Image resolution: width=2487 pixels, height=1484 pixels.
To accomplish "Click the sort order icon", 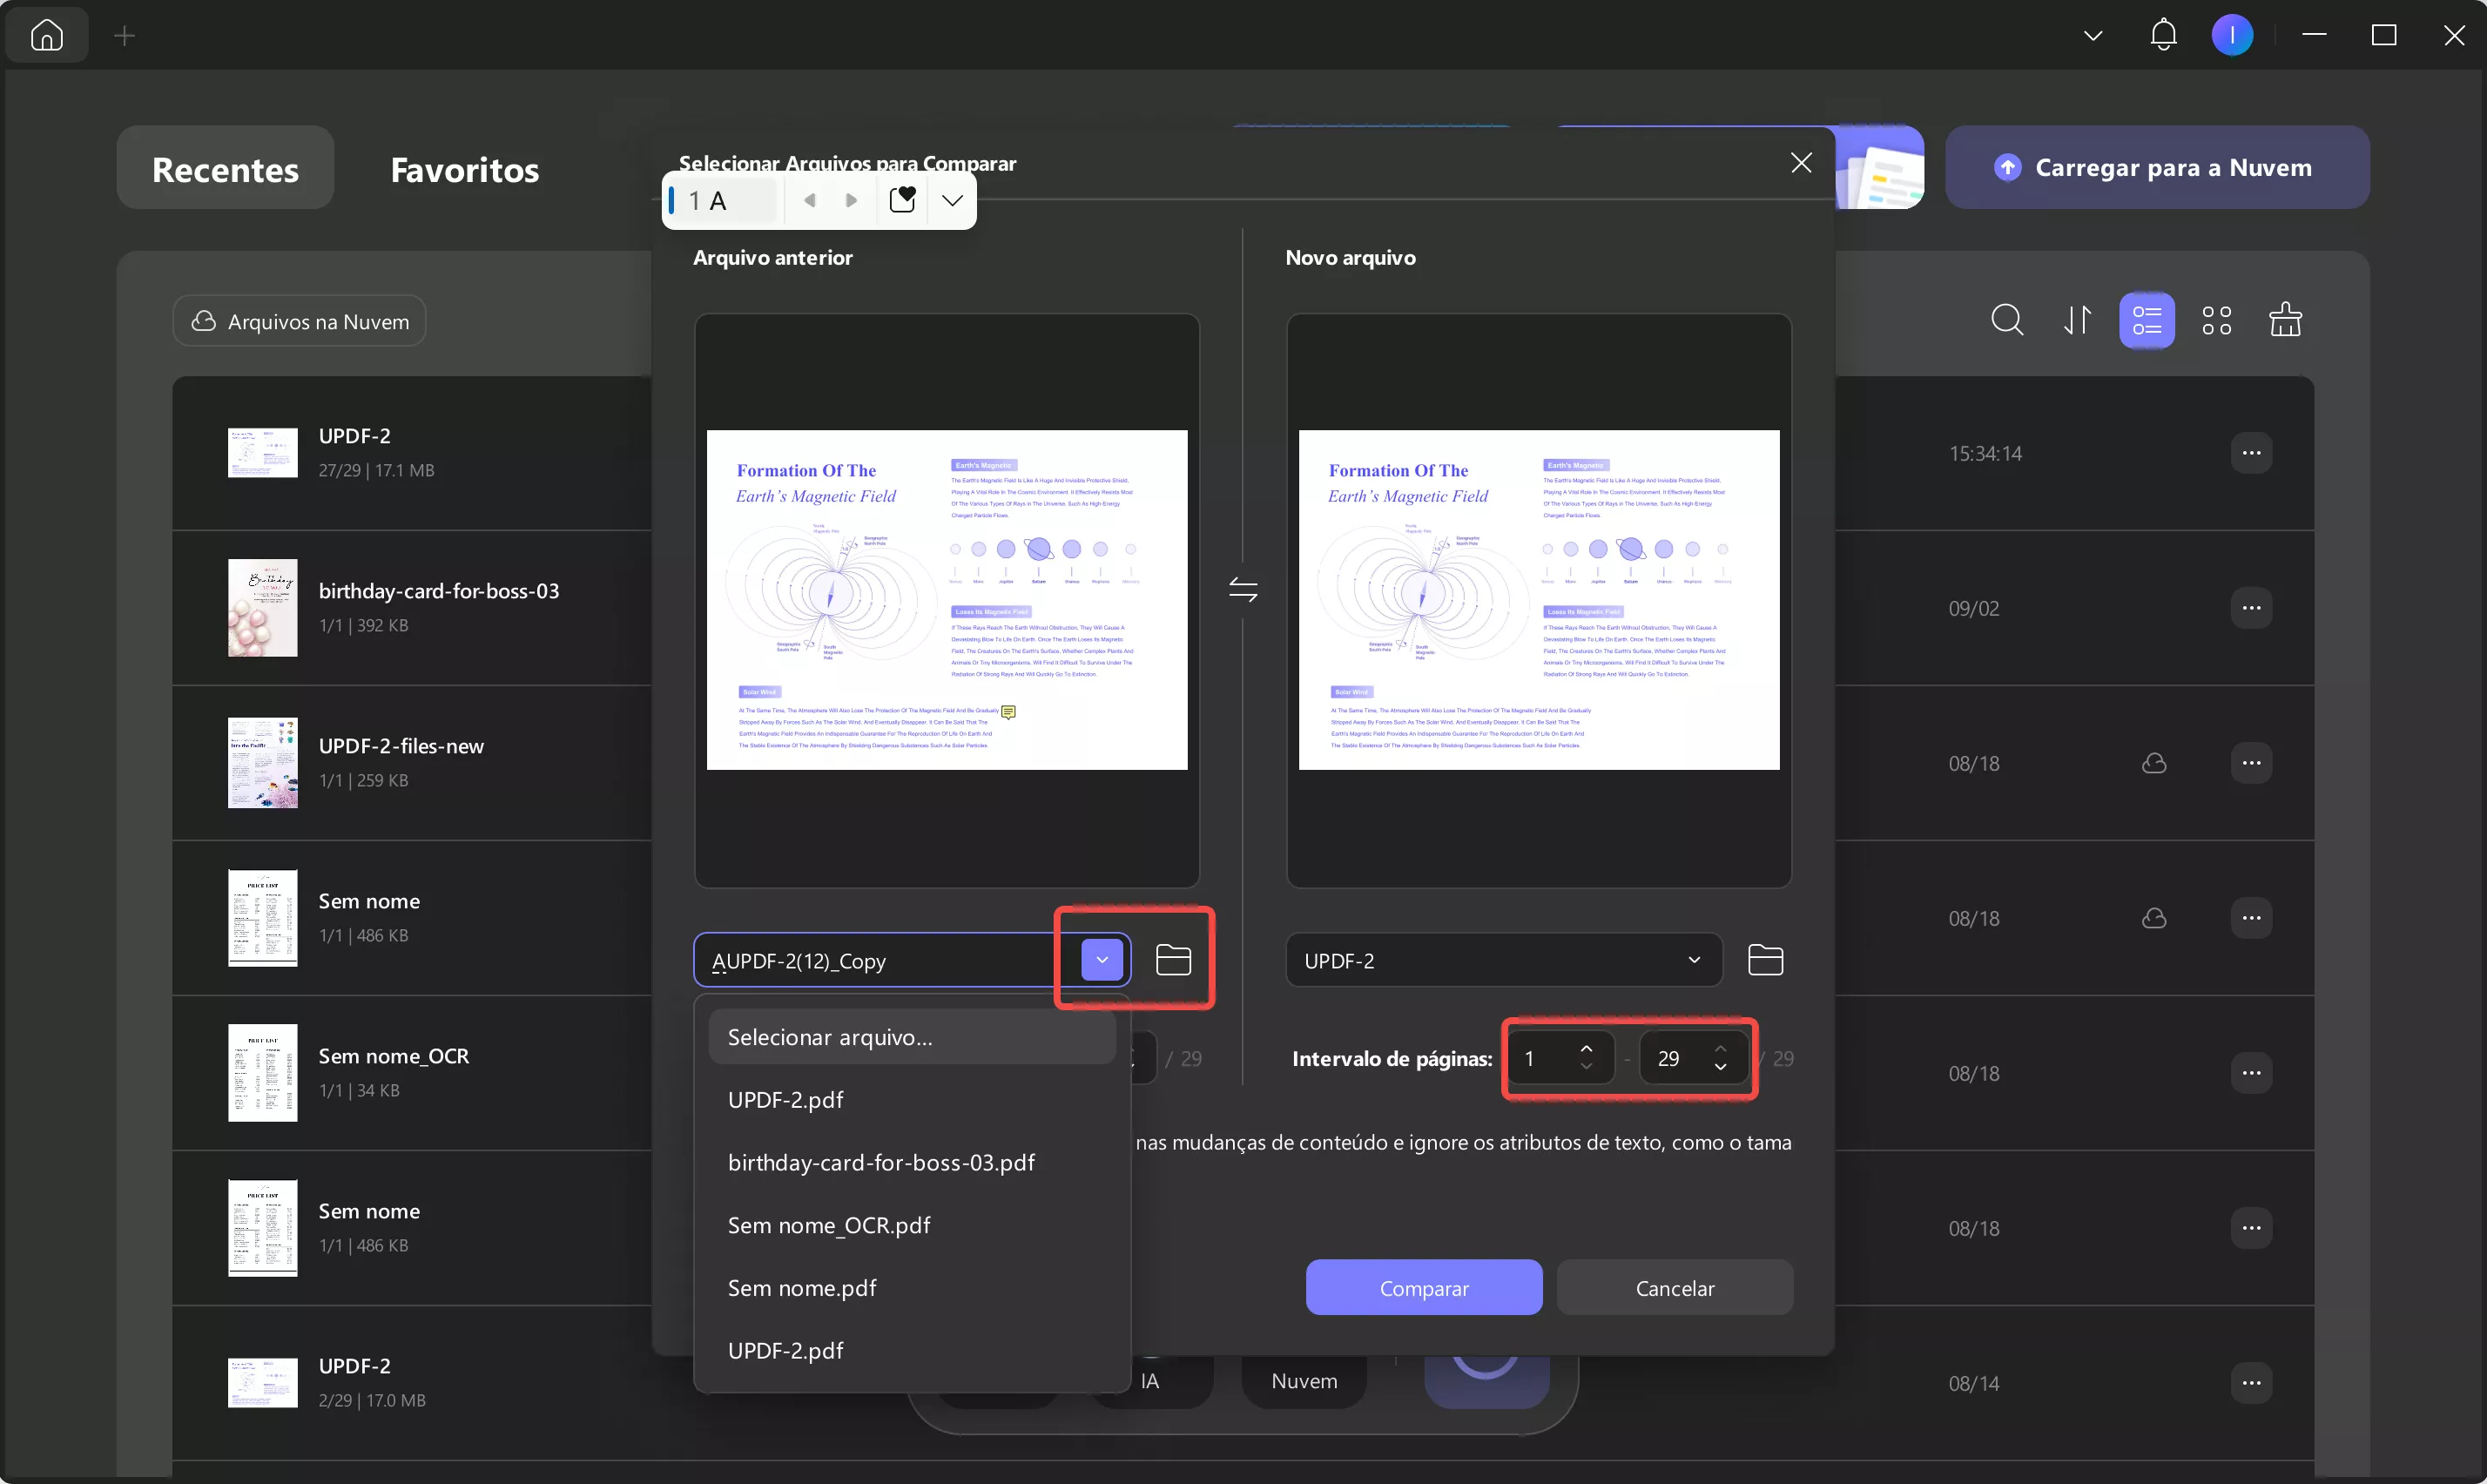I will pos(2077,320).
